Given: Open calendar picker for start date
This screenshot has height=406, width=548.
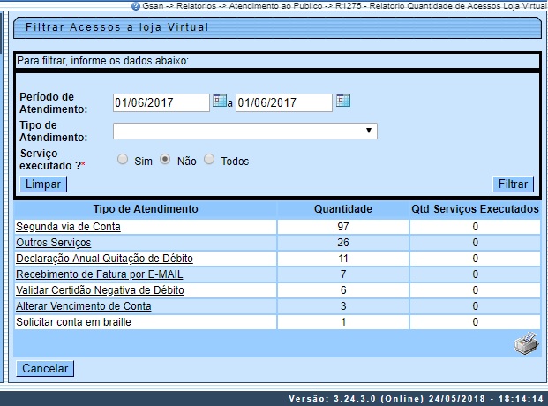Looking at the screenshot, I should pyautogui.click(x=219, y=101).
